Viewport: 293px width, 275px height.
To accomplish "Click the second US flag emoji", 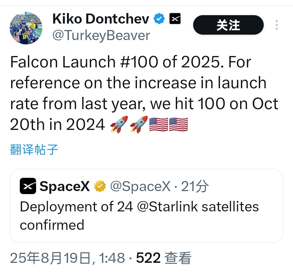I will [179, 124].
